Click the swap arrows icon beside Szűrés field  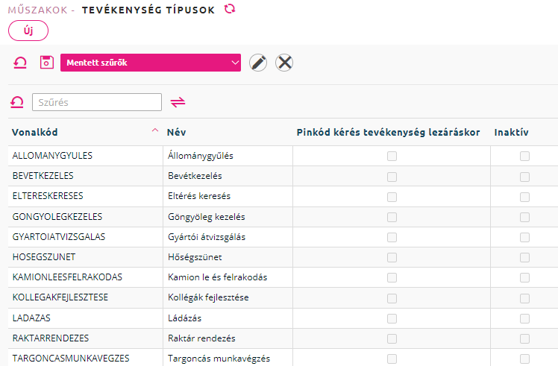(178, 102)
